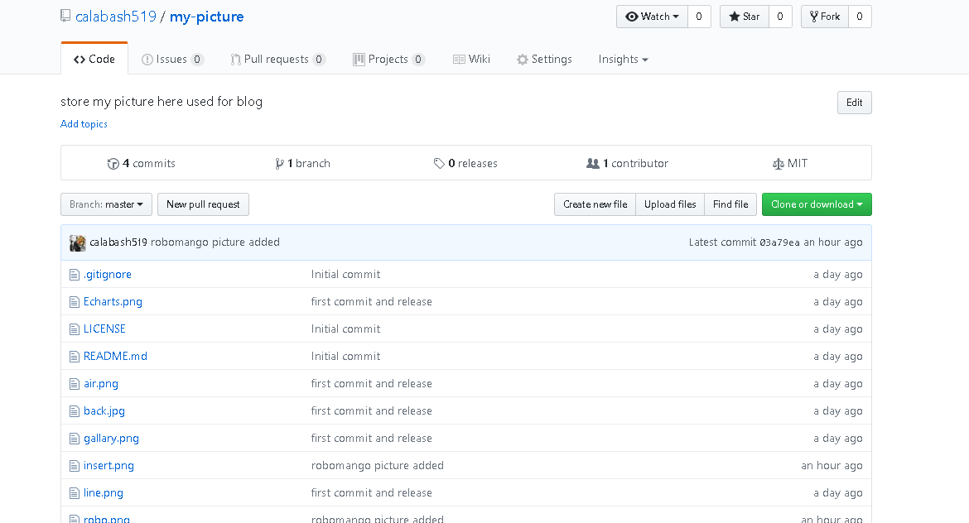969x523 pixels.
Task: Click New pull request button
Action: (x=203, y=204)
